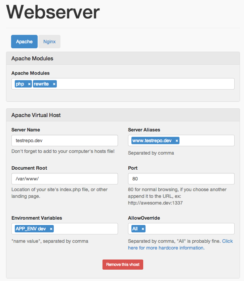Screen dimensions: 244x281
Task: Click empty area of Environment Variables field
Action: pyautogui.click(x=86, y=229)
